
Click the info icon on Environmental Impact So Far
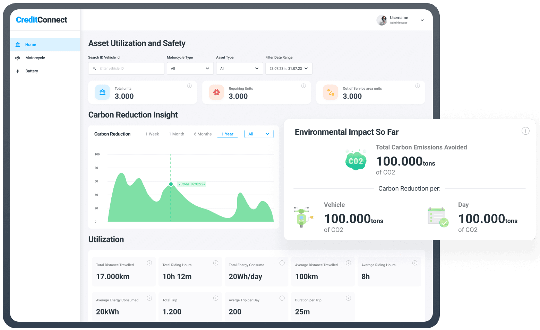pos(525,131)
